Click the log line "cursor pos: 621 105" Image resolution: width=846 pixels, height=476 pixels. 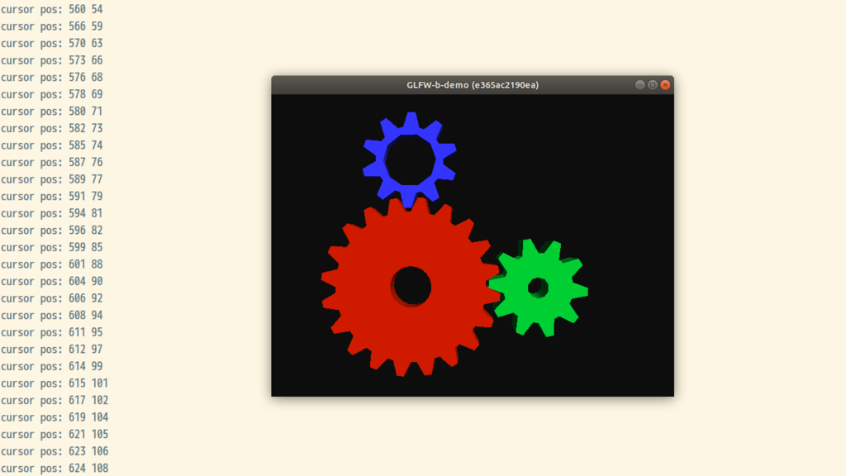tap(55, 435)
